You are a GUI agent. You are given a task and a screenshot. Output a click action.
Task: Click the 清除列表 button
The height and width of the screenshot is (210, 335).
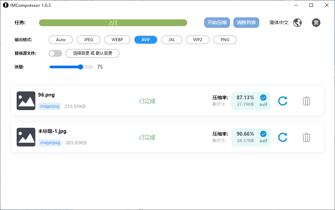[246, 22]
